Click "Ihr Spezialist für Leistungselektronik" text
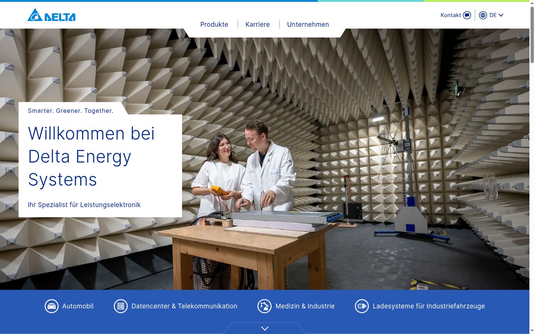 click(84, 205)
